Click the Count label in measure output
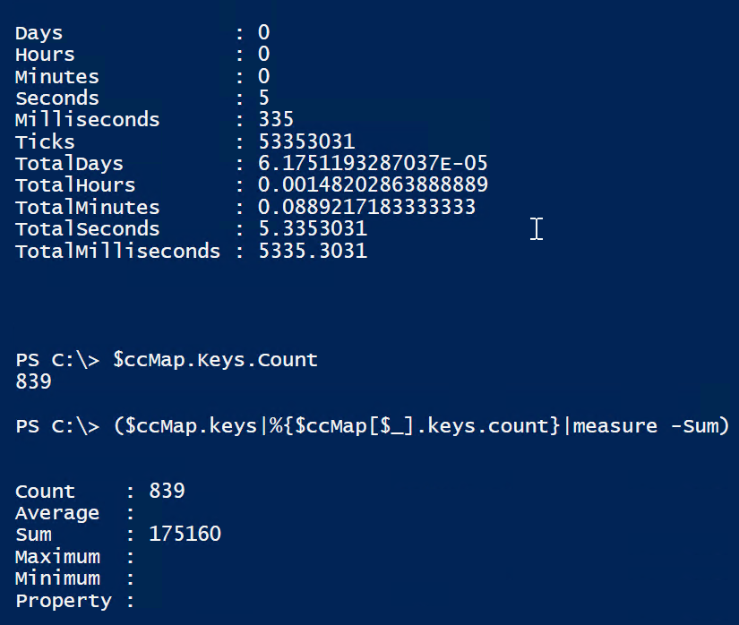Image resolution: width=739 pixels, height=625 pixels. click(x=45, y=492)
